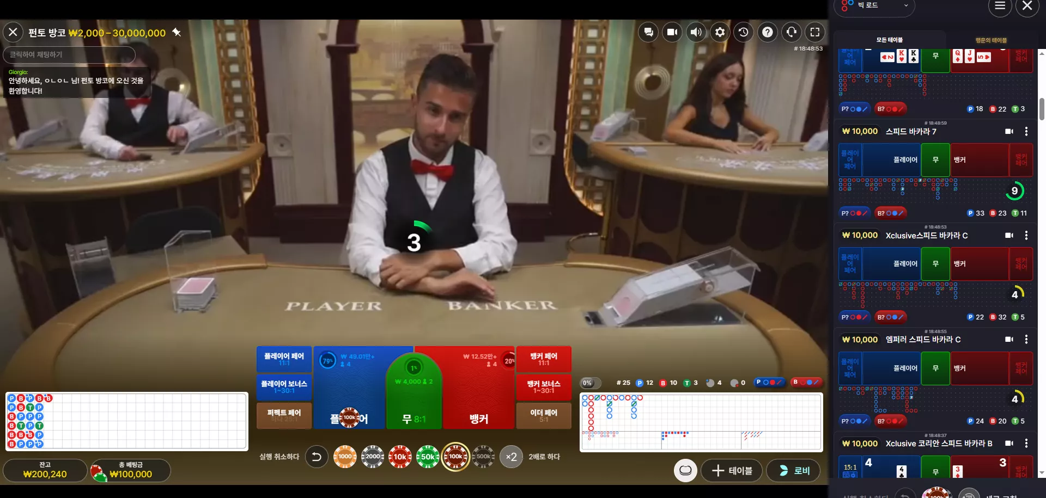Close the Punto Banco table with X
Viewport: 1046px width, 498px height.
pos(13,32)
